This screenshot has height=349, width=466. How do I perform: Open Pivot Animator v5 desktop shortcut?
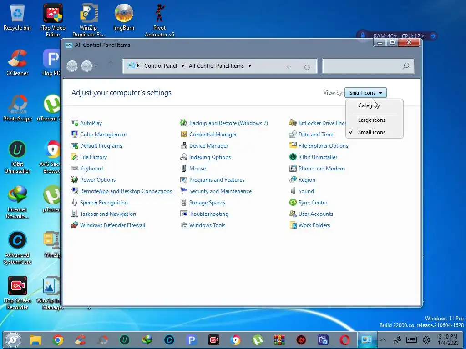point(159,20)
